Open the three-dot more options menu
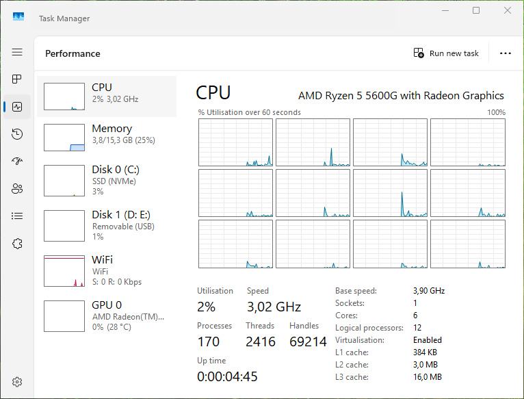This screenshot has width=524, height=399. pyautogui.click(x=506, y=53)
